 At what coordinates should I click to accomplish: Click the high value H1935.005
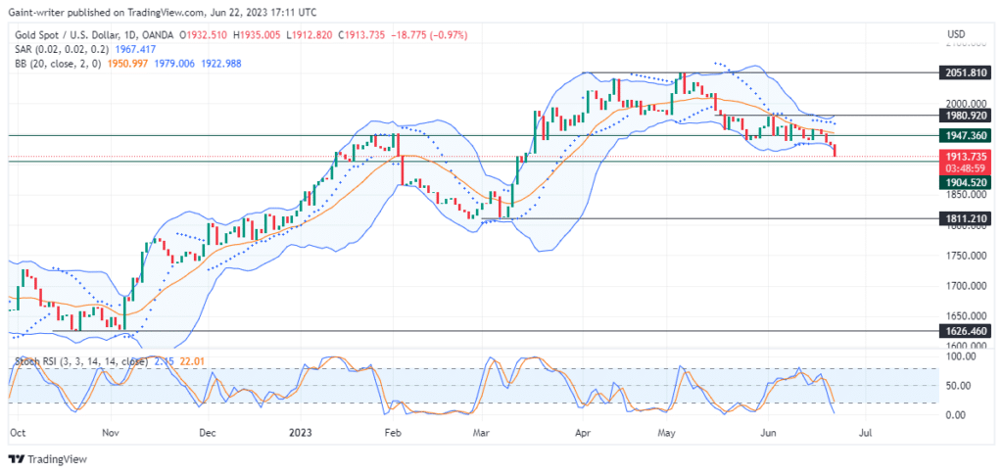(x=258, y=35)
